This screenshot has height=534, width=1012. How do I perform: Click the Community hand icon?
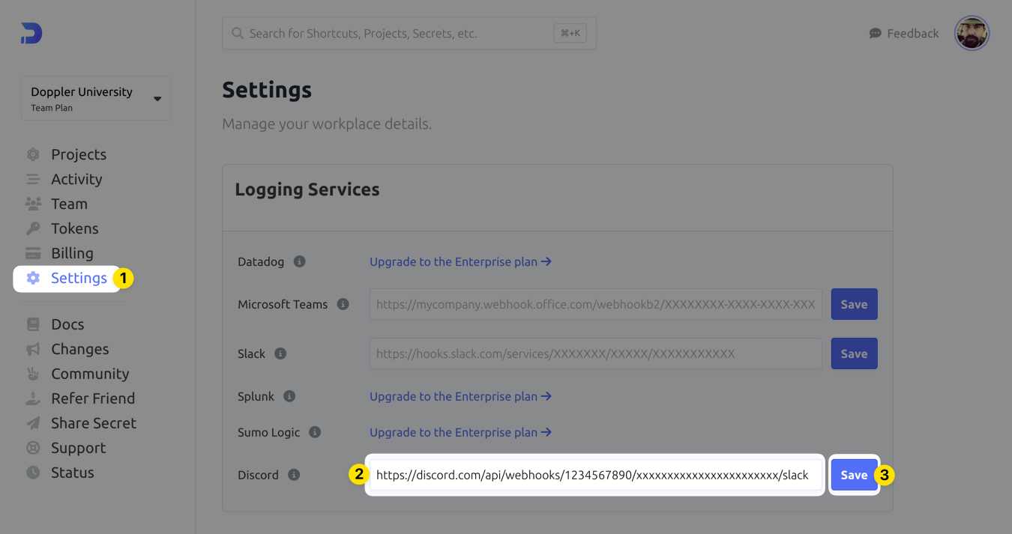[33, 374]
